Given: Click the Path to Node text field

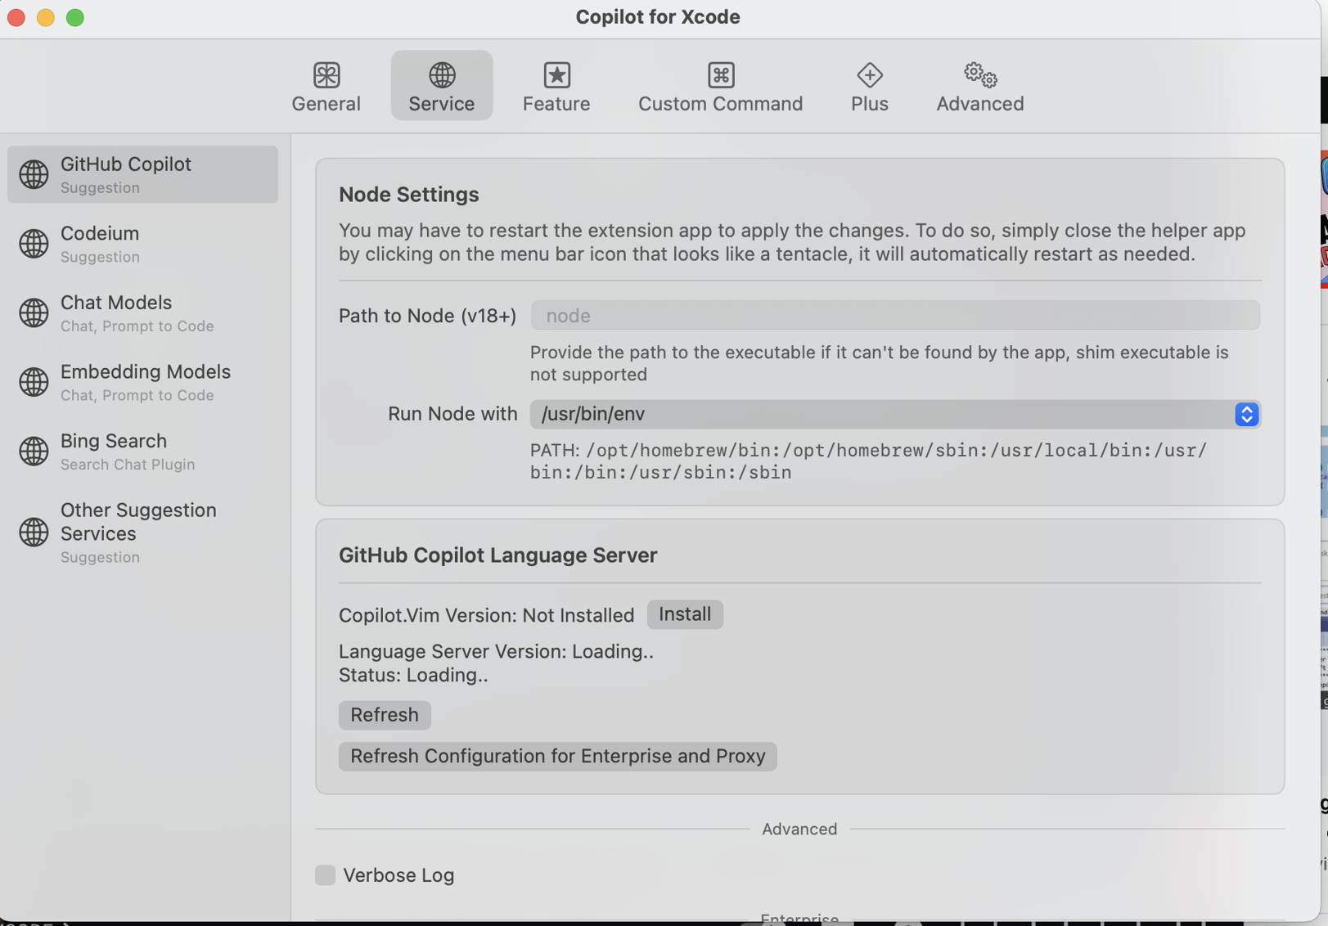Looking at the screenshot, I should click(x=894, y=316).
